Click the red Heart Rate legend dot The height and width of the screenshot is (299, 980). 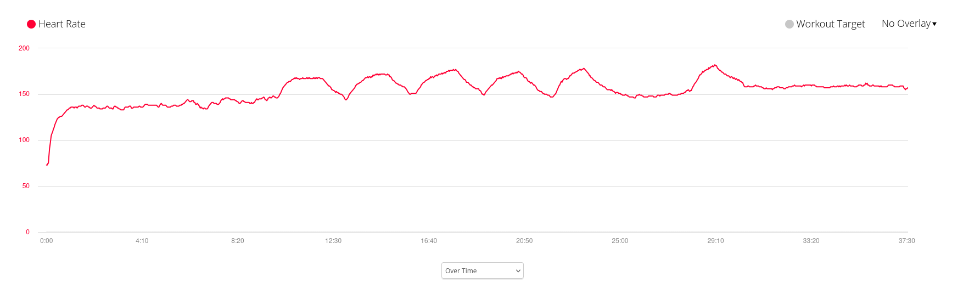coord(31,24)
